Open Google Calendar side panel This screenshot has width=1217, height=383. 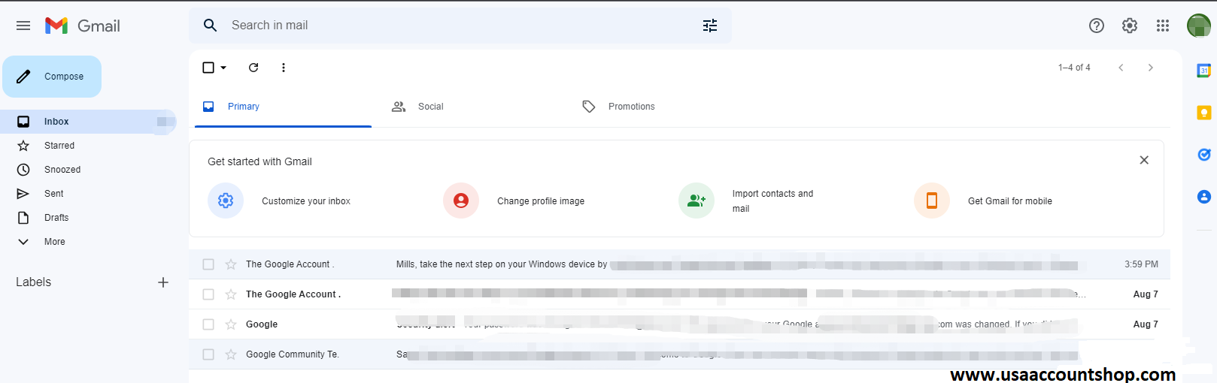[x=1203, y=71]
